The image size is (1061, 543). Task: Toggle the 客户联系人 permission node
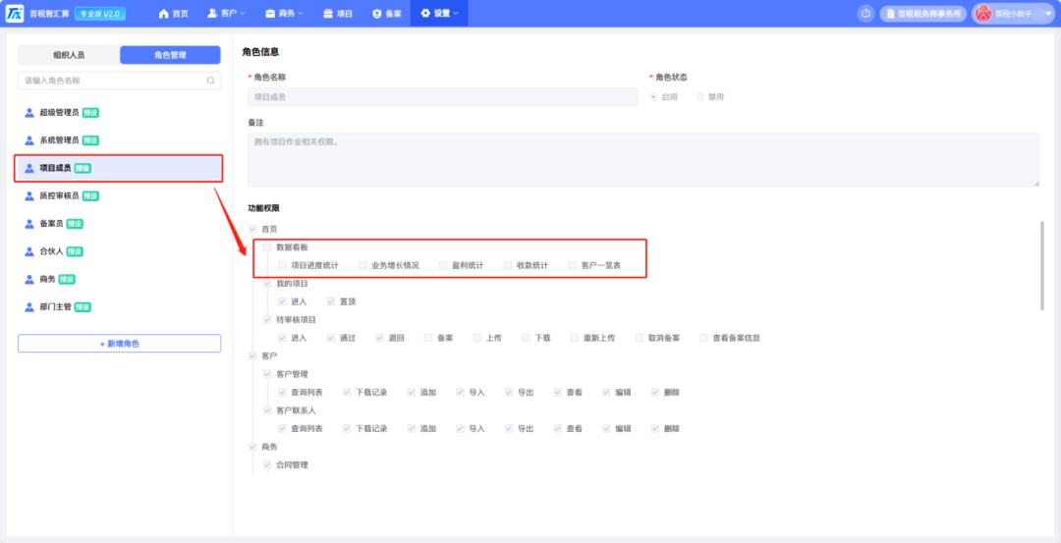tap(268, 410)
